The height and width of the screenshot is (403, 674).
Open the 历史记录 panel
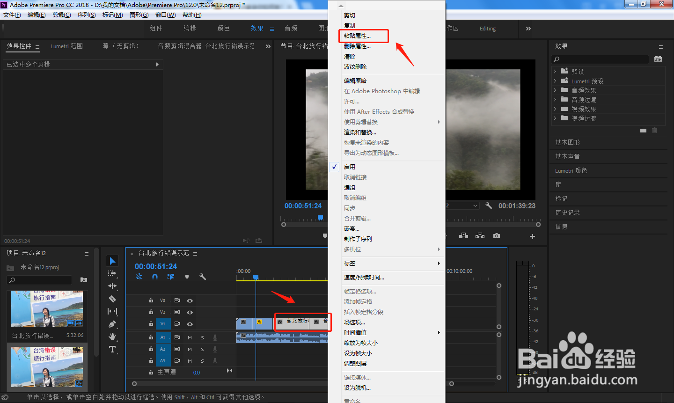[567, 212]
